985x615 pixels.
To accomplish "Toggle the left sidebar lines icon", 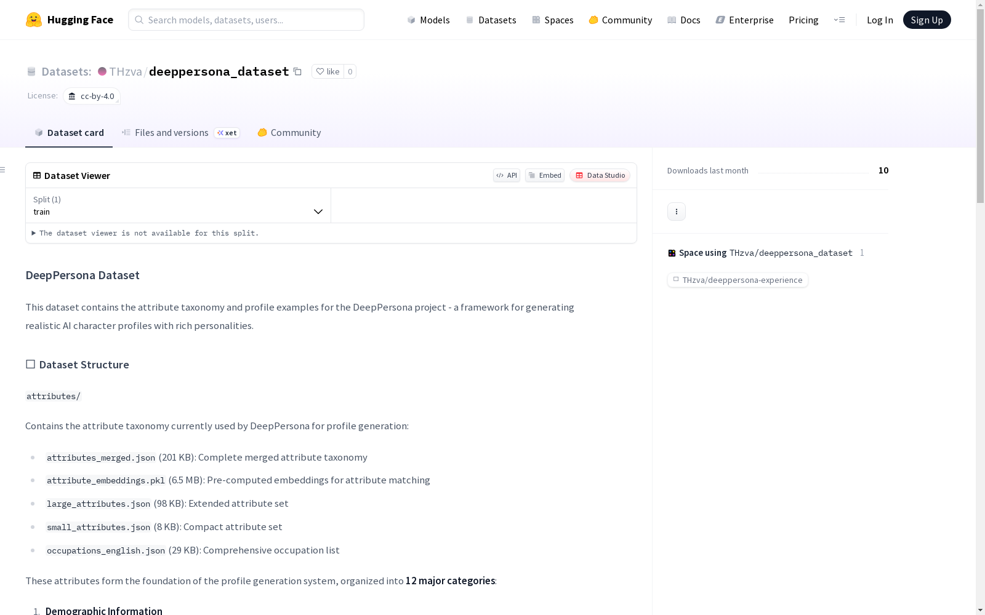I will click(3, 170).
